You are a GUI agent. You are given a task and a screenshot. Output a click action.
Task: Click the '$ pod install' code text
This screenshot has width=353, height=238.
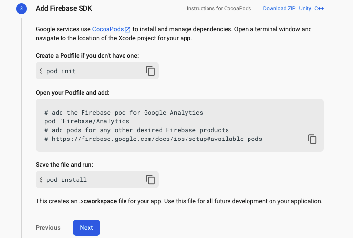[x=63, y=180]
